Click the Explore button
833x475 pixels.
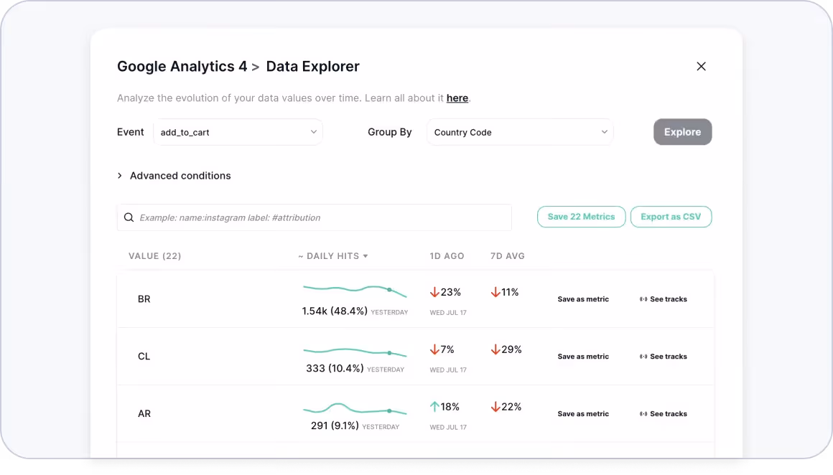[682, 132]
